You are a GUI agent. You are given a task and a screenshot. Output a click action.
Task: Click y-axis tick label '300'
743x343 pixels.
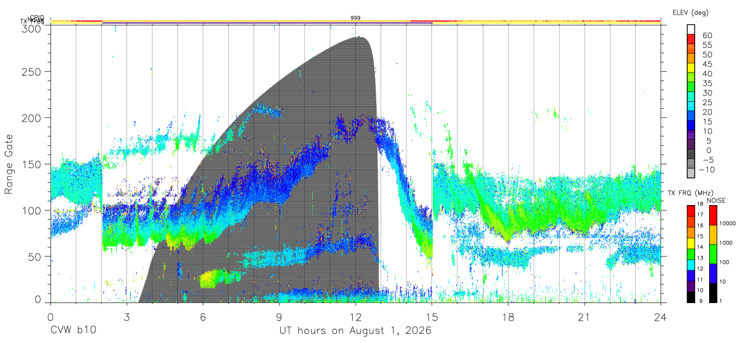[x=31, y=28]
